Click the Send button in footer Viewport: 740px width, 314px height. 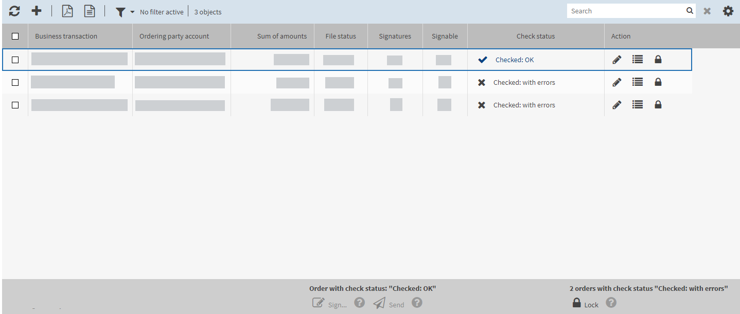pos(389,304)
